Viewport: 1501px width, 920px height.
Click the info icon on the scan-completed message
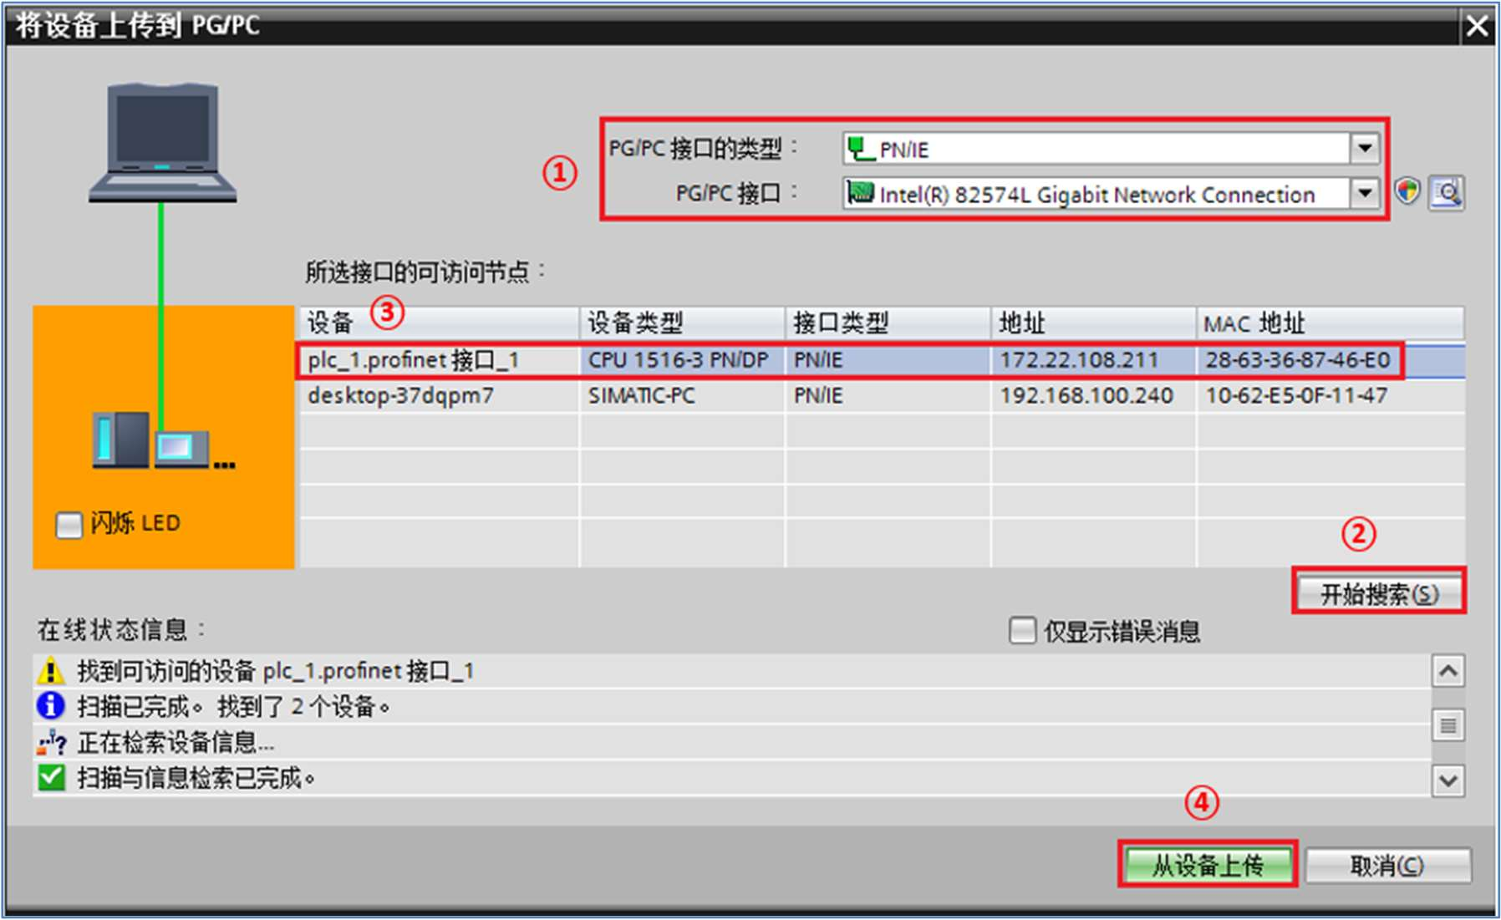pos(52,706)
